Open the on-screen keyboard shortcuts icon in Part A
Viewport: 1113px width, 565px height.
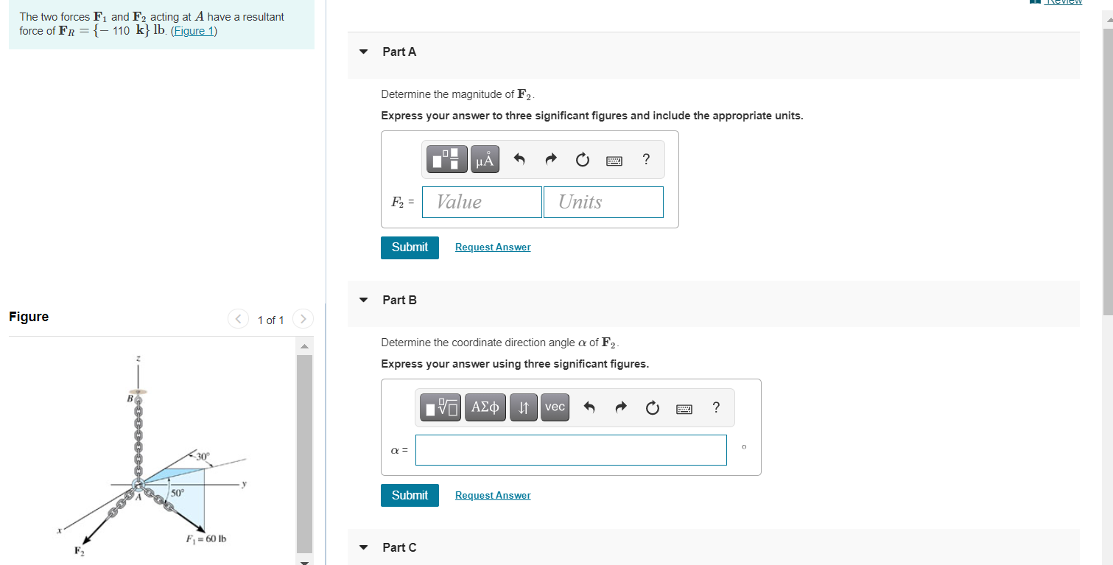click(614, 160)
